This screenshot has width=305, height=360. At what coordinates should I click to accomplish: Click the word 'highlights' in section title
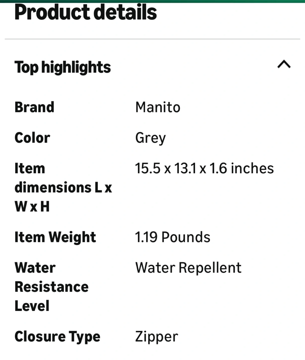point(76,67)
